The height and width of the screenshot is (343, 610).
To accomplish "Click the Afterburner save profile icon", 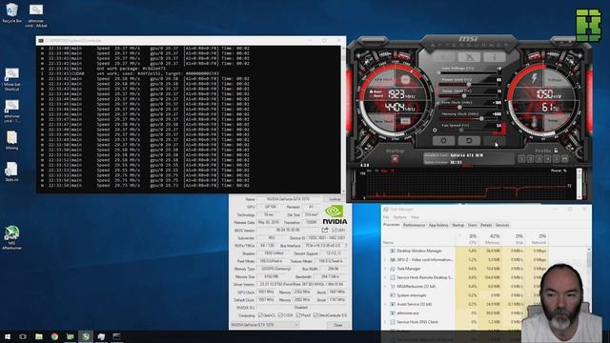I will pos(564,159).
